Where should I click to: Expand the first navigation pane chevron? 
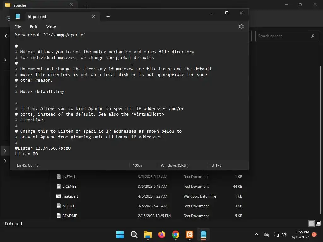[x=5, y=60]
